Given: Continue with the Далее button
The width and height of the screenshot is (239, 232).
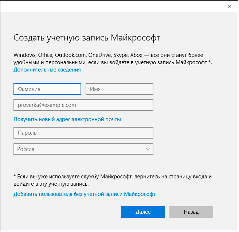Looking at the screenshot, I should [x=143, y=212].
